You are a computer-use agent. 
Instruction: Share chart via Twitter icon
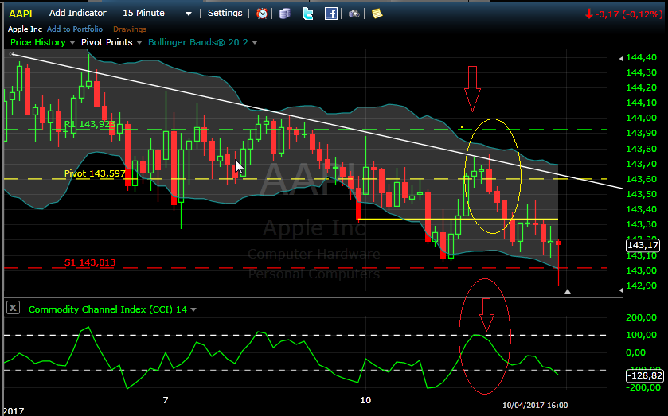[x=307, y=14]
